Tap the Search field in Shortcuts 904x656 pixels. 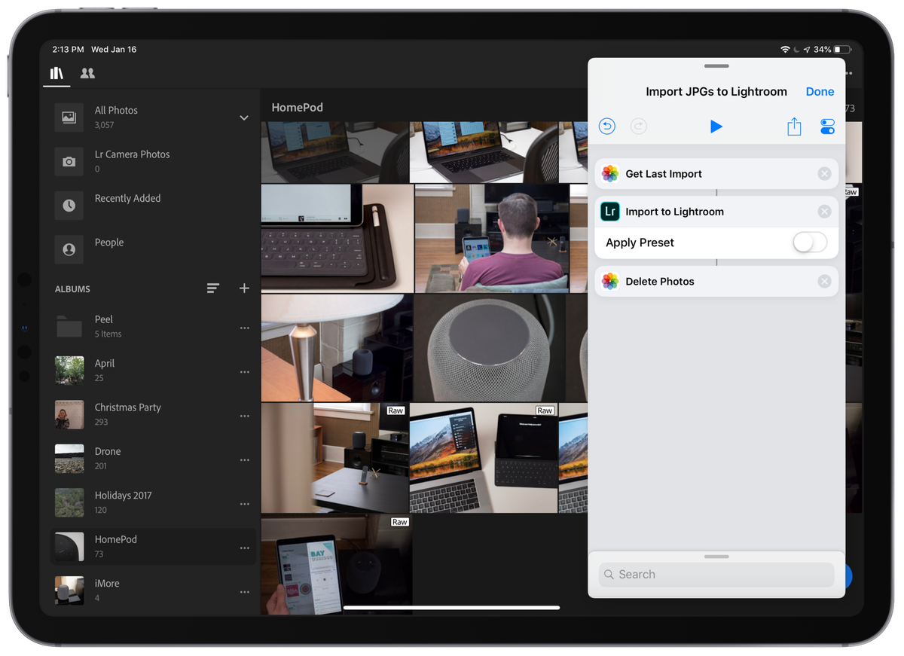coord(715,574)
